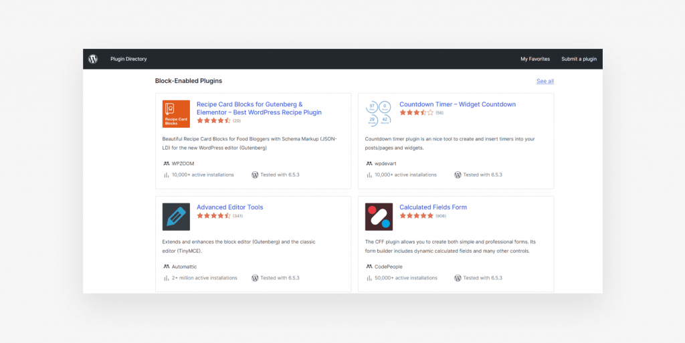Select the Automattic author name
Image resolution: width=685 pixels, height=343 pixels.
point(185,267)
